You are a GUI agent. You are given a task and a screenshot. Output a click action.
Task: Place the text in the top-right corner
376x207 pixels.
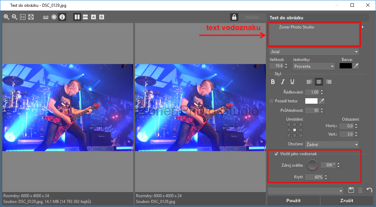[301, 125]
